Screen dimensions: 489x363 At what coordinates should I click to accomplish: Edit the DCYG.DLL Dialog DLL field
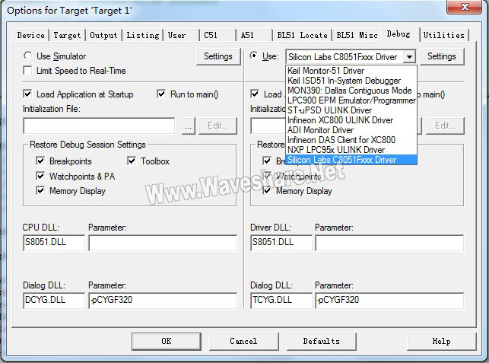pos(54,301)
